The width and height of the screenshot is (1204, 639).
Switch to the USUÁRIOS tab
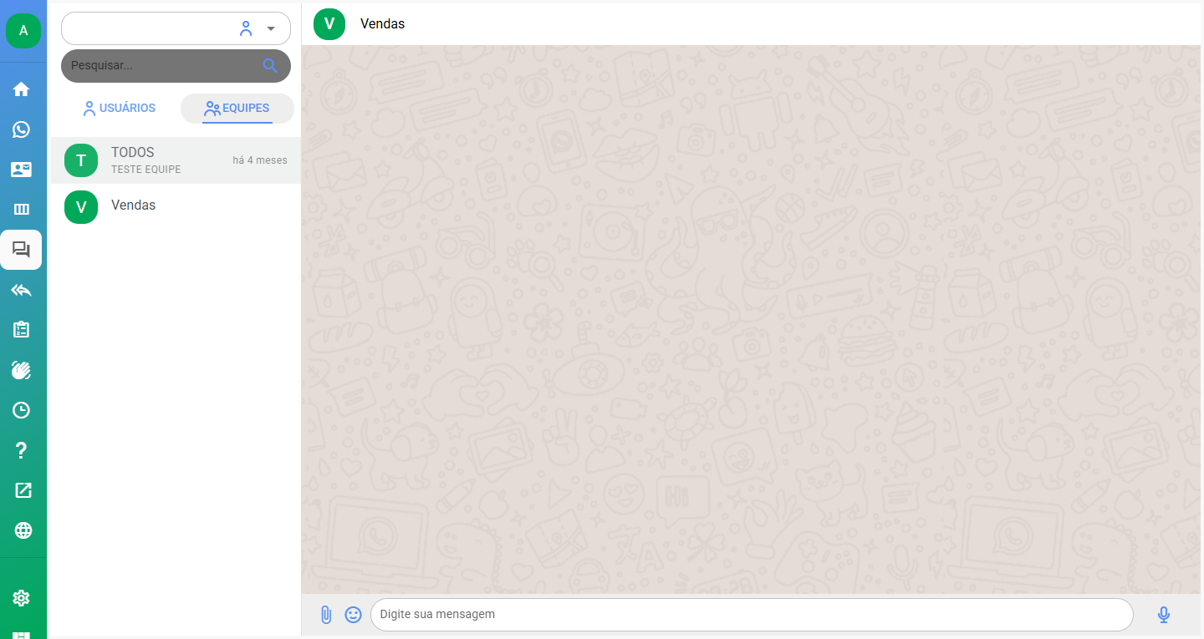click(119, 108)
